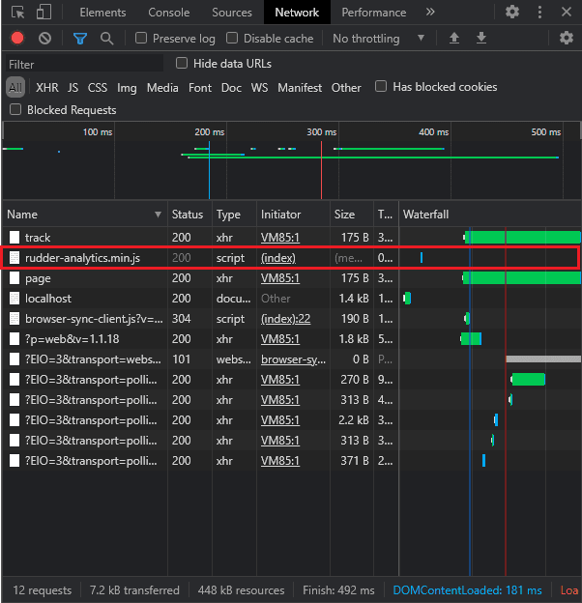
Task: Sort requests by Name column header
Action: (82, 215)
